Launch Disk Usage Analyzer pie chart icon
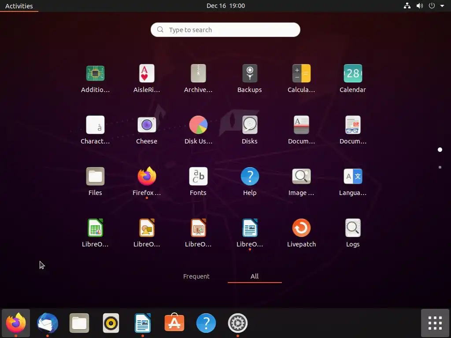 (x=198, y=125)
